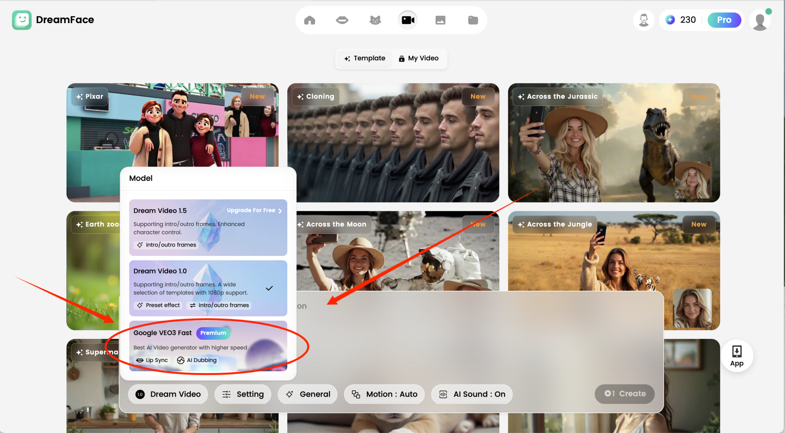Toggle the AI Sound : On setting
Screen dimensions: 785x433
pos(471,394)
